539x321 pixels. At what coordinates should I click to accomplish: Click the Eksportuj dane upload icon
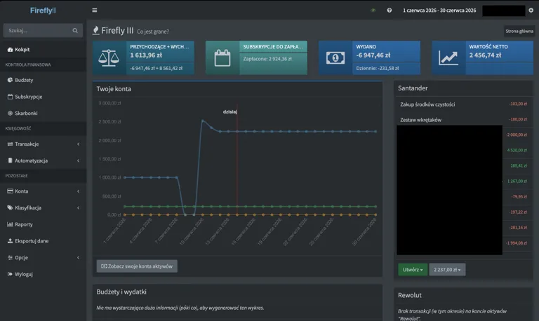10,240
